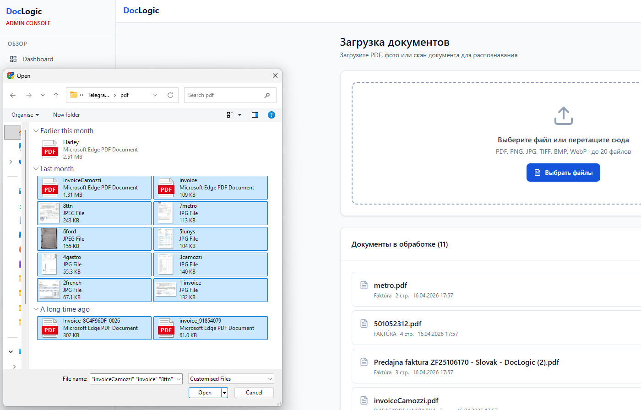Click New folder in the toolbar
This screenshot has height=410, width=641.
pyautogui.click(x=66, y=115)
